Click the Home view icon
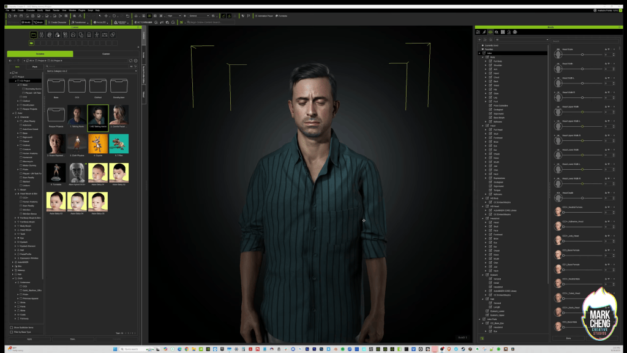The image size is (627, 353). point(136,16)
